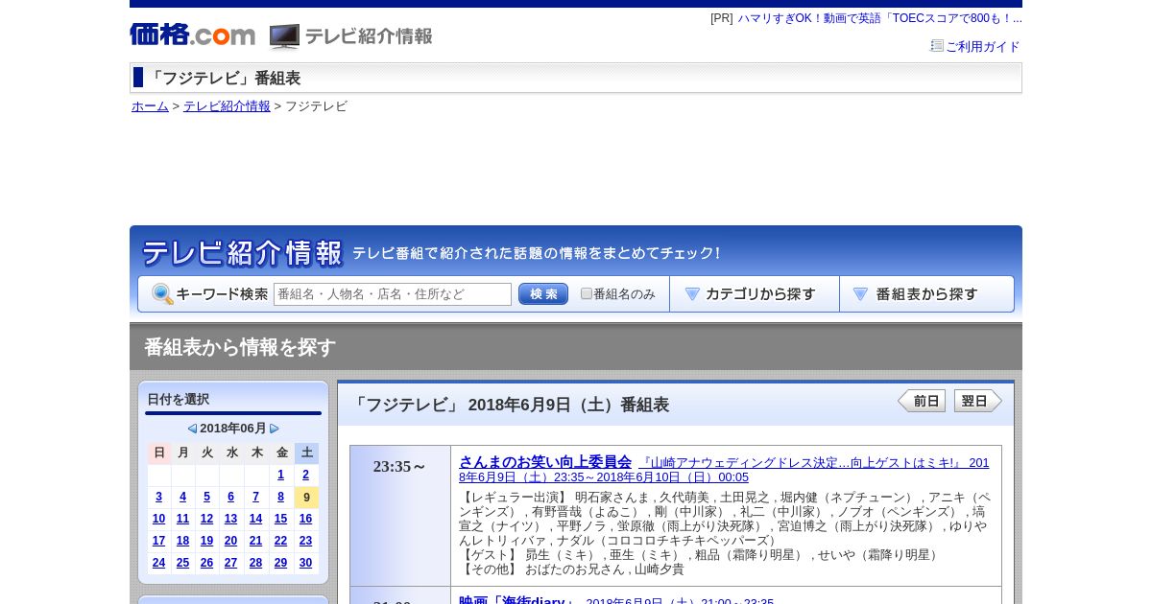This screenshot has width=1152, height=604.
Task: Select June 27 in calendar
Action: pyautogui.click(x=230, y=563)
